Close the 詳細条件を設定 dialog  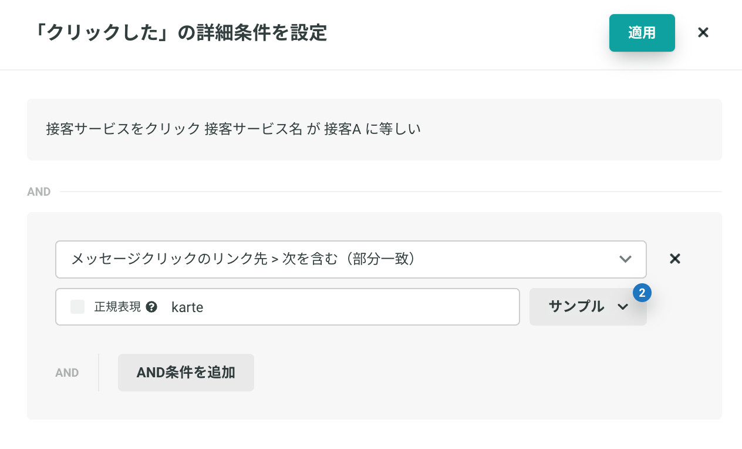coord(703,33)
